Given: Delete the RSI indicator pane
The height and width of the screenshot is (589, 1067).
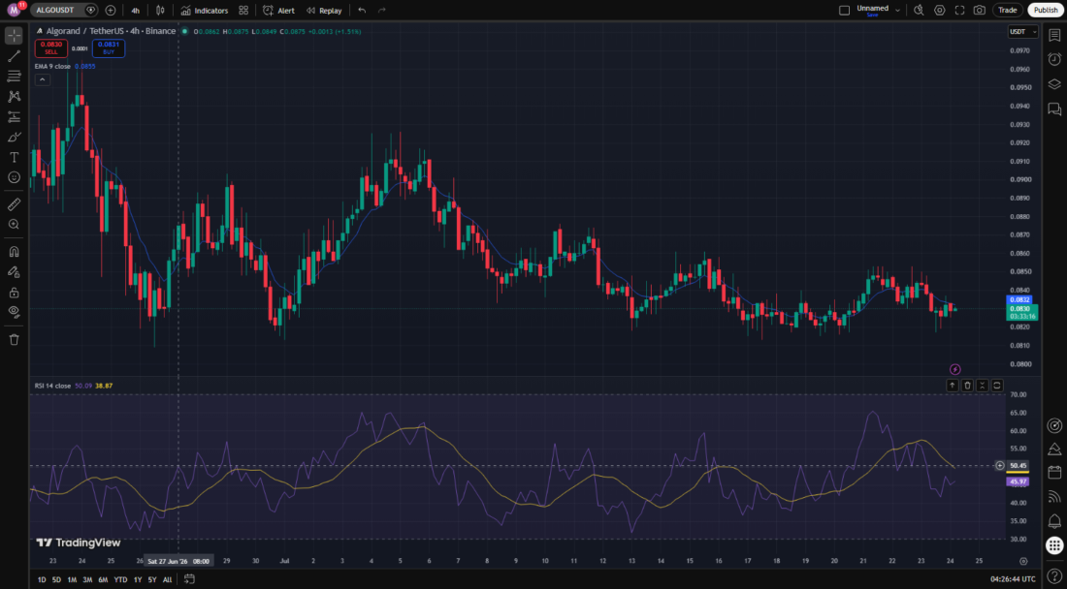Looking at the screenshot, I should pos(967,386).
